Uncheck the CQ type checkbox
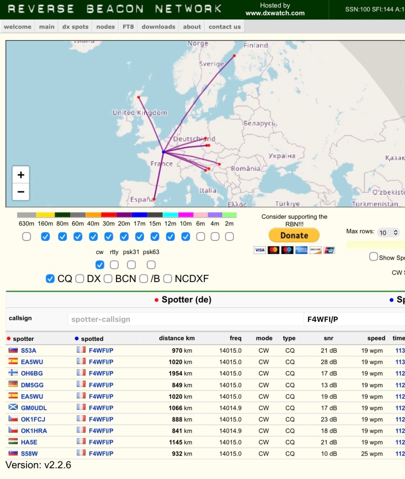 coord(50,279)
